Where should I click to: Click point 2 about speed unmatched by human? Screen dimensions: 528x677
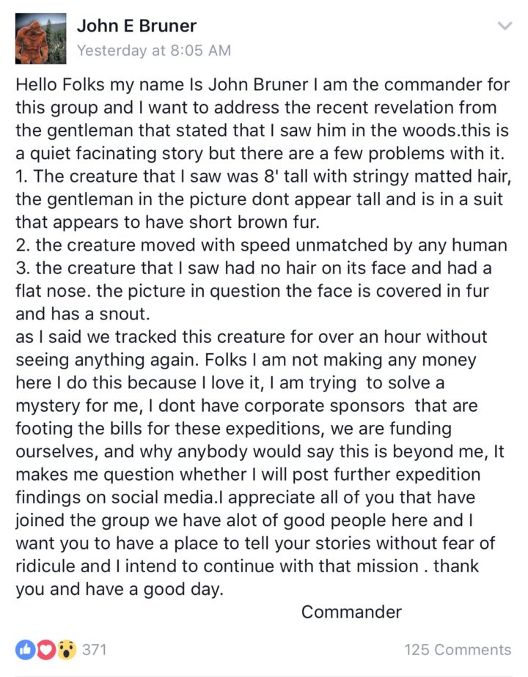point(261,245)
